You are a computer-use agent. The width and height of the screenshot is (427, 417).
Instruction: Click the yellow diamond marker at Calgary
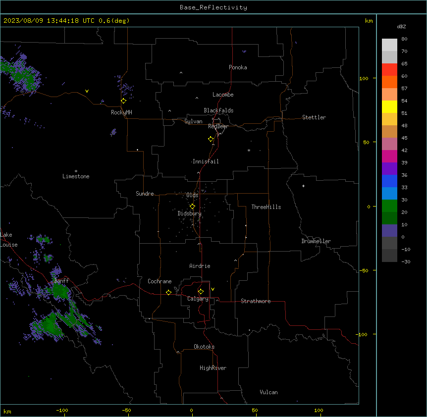tap(201, 292)
